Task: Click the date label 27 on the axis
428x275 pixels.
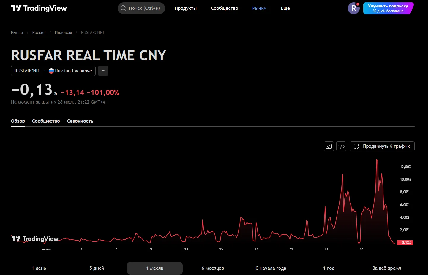Action: click(361, 249)
